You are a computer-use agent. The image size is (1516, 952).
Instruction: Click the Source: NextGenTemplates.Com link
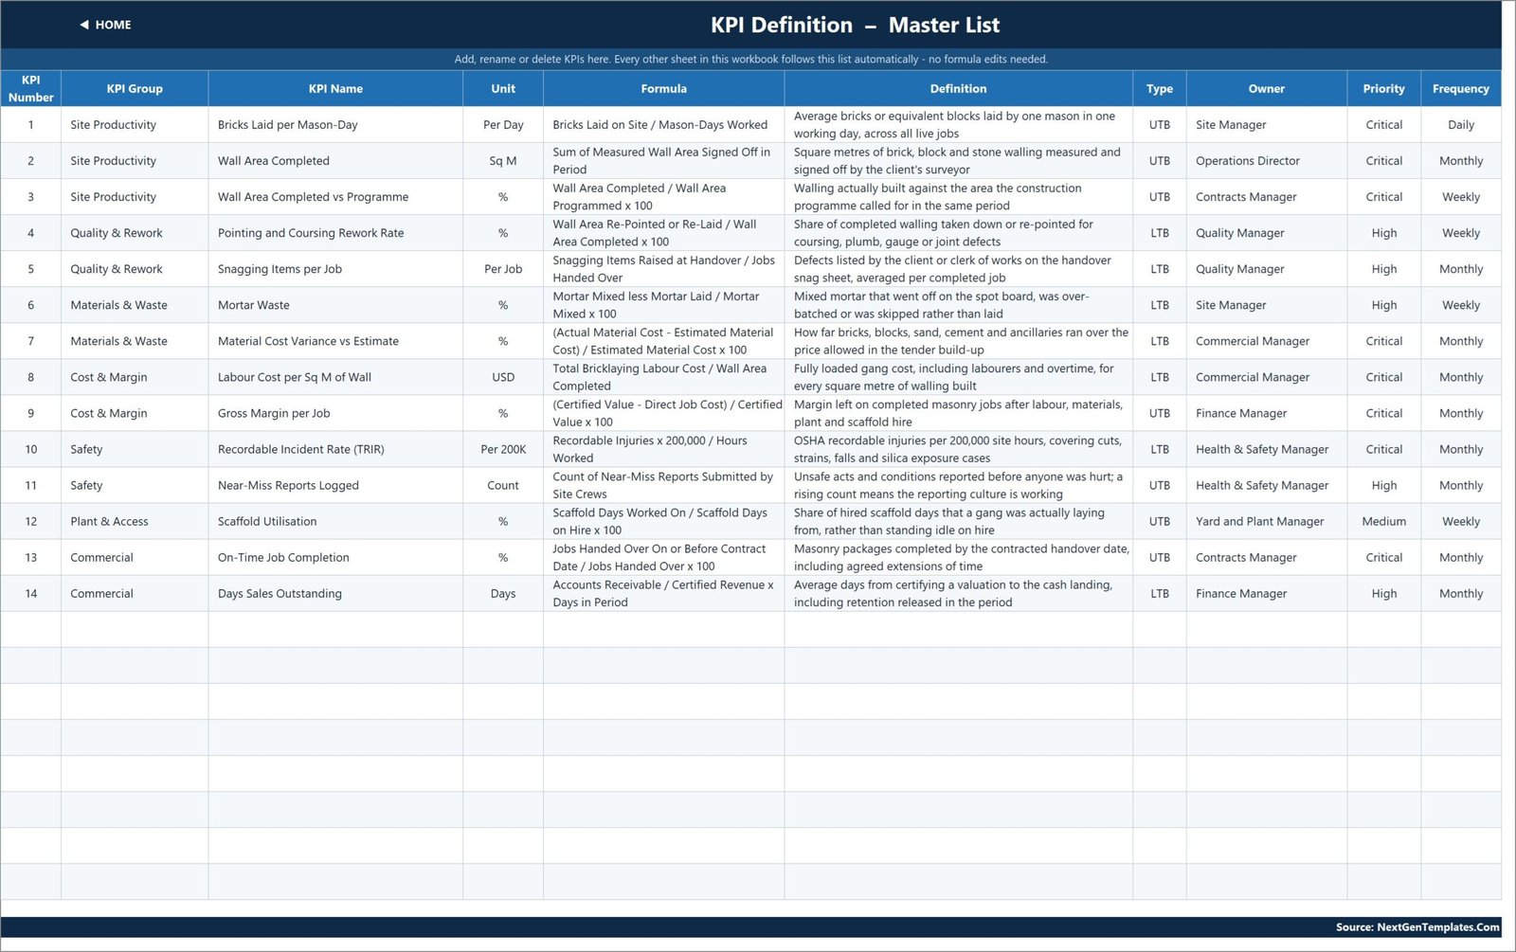1417,927
